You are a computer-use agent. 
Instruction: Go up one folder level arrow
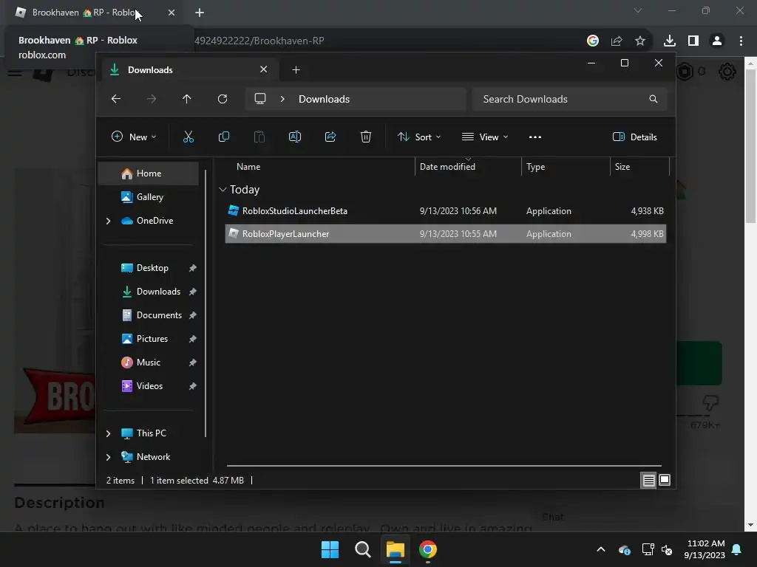click(x=187, y=99)
